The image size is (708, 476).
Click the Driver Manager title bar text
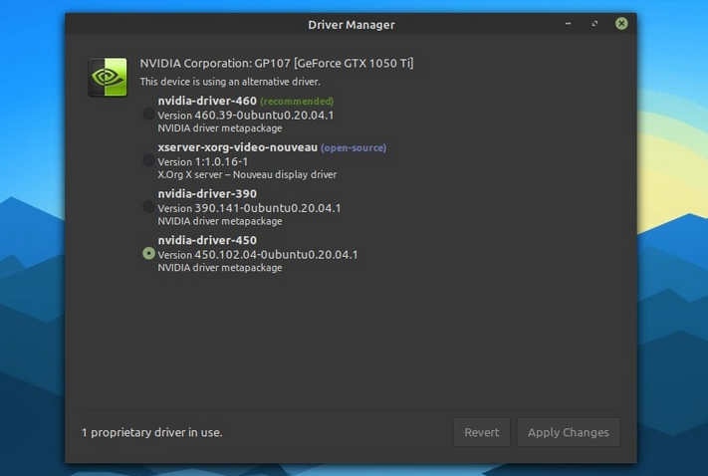pos(352,25)
